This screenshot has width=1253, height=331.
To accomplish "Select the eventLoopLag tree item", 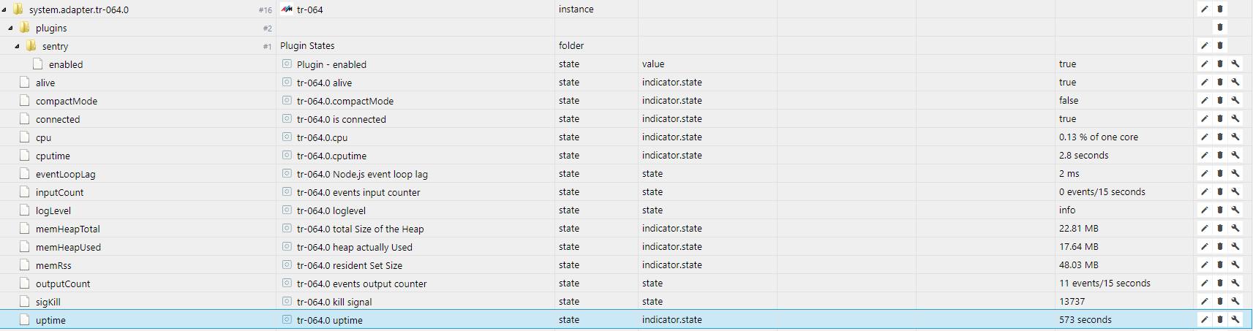I will click(x=65, y=174).
